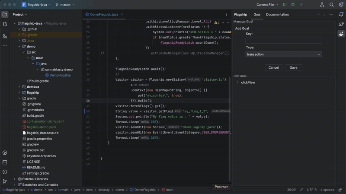Image resolution: width=346 pixels, height=194 pixels.
Task: Open the Notifications bell in the right sidebar
Action: [341, 14]
